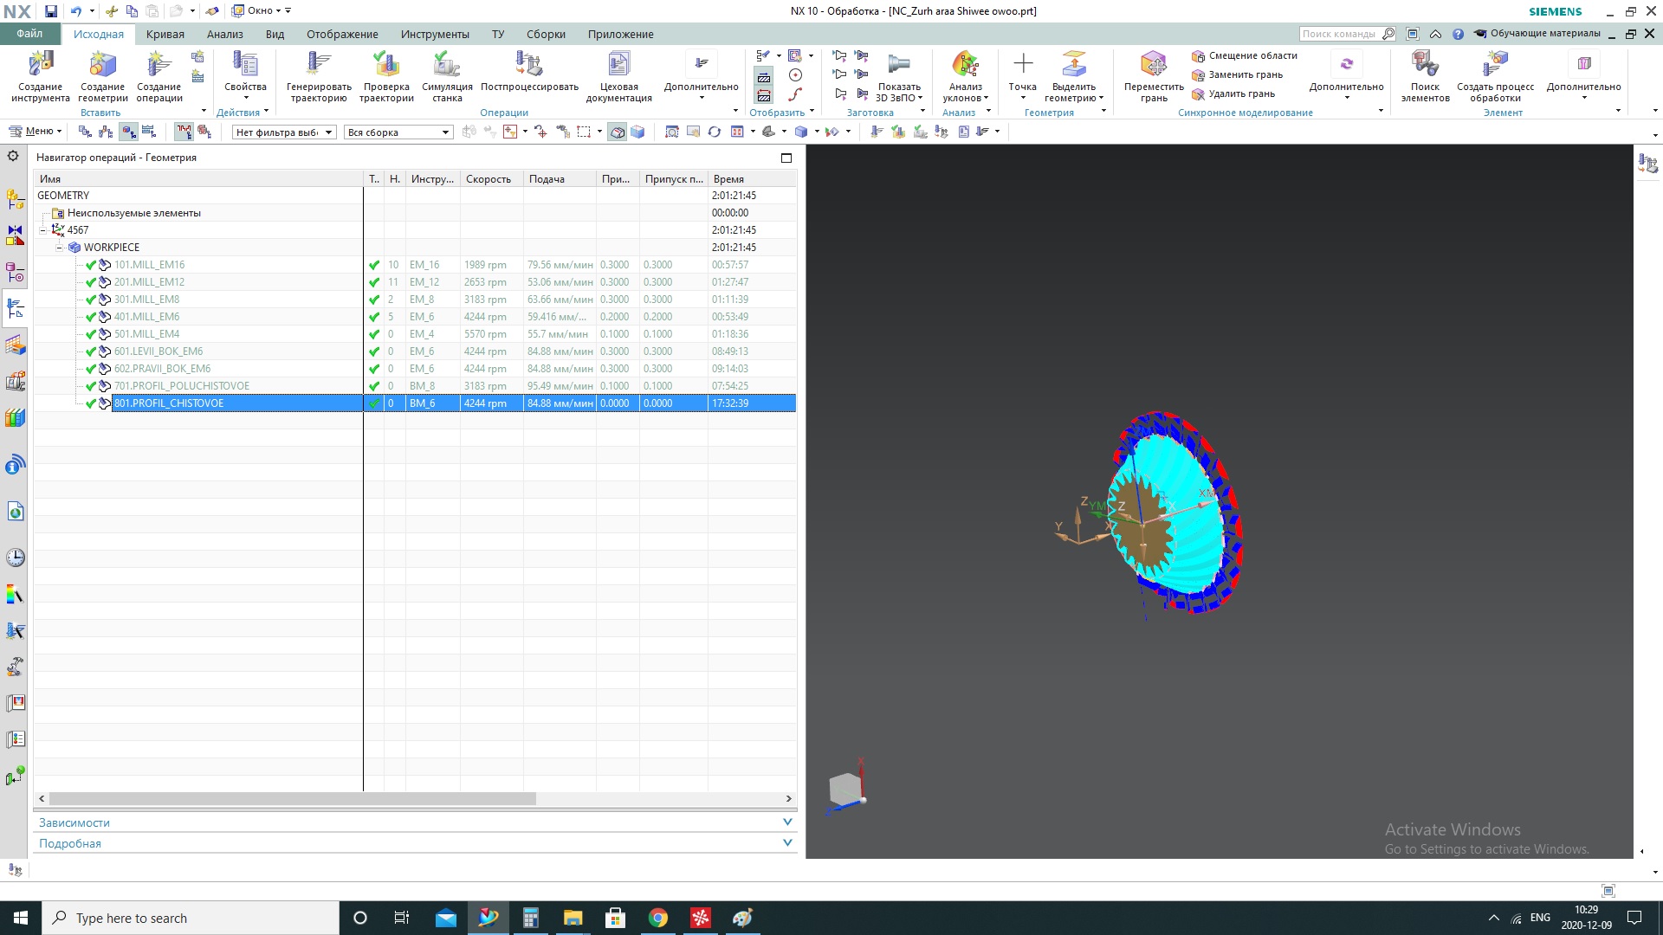Switch to the Отображение tab

click(342, 35)
